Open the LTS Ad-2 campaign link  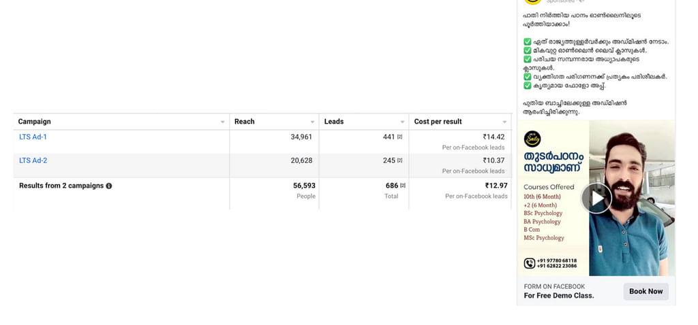point(33,161)
